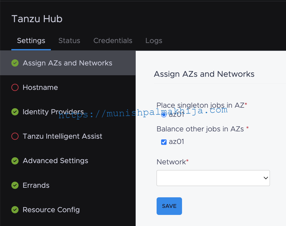Viewport: 286px width, 226px height.
Task: Click green check icon beside Resource Config
Action: [x=15, y=210]
